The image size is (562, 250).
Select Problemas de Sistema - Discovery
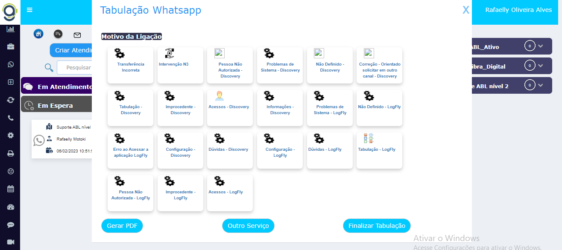[280, 65]
